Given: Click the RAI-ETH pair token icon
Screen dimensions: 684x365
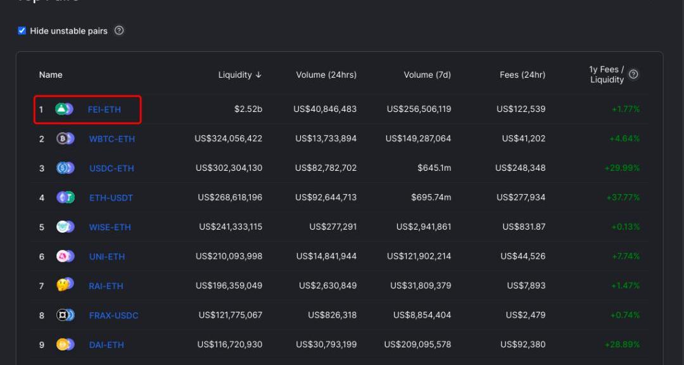Looking at the screenshot, I should [x=65, y=286].
